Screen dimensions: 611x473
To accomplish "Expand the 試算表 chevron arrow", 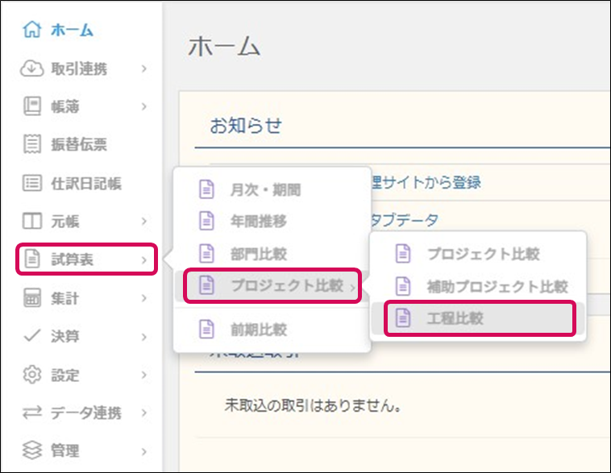I will click(x=144, y=260).
